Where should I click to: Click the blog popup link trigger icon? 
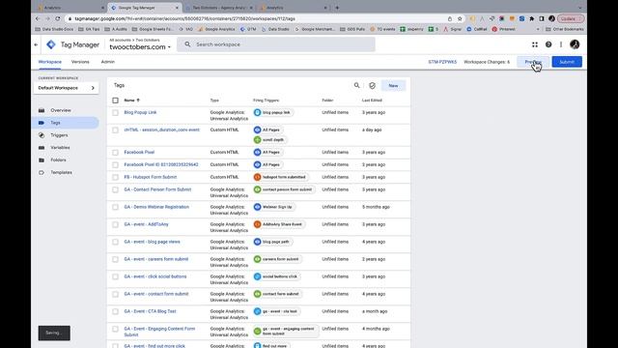click(x=258, y=112)
